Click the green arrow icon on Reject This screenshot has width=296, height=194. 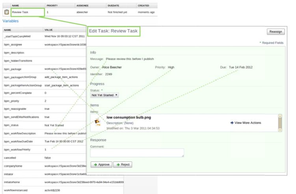[117, 164]
